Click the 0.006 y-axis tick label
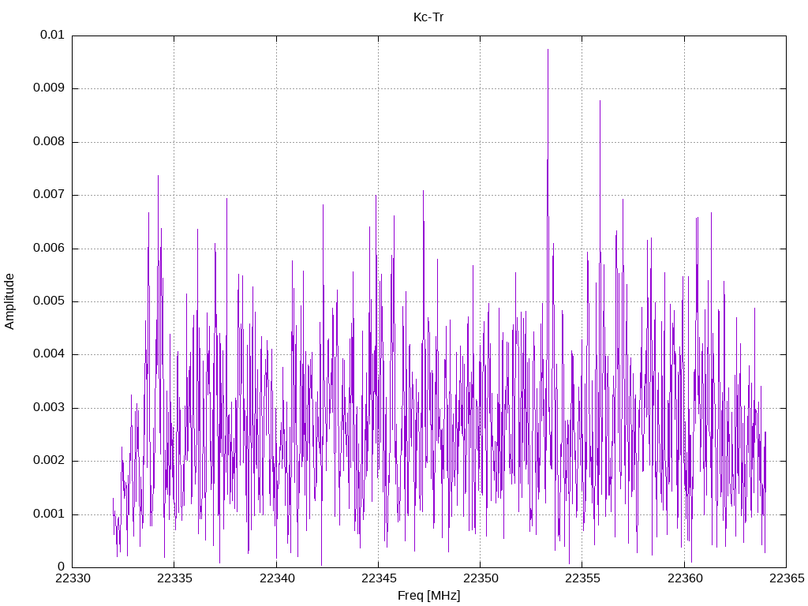808x606 pixels. tap(49, 248)
